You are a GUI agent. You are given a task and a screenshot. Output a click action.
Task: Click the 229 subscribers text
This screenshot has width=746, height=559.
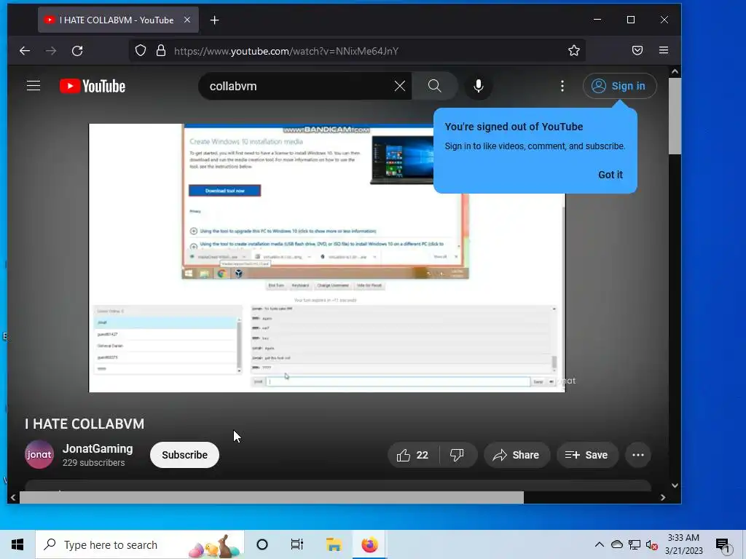94,462
